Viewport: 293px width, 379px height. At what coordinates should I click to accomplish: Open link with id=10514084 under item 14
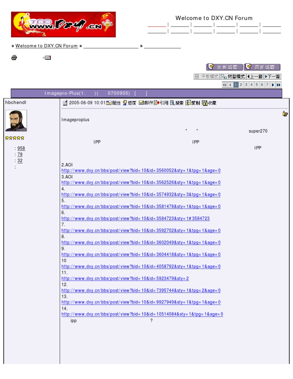click(x=142, y=315)
